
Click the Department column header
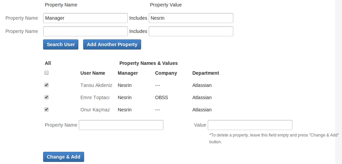(206, 73)
